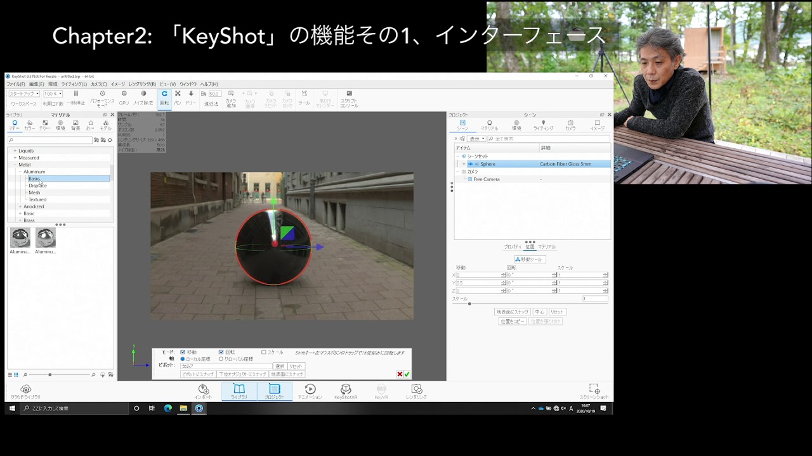The height and width of the screenshot is (456, 812).
Task: Switch to project カメラ tab
Action: point(570,125)
